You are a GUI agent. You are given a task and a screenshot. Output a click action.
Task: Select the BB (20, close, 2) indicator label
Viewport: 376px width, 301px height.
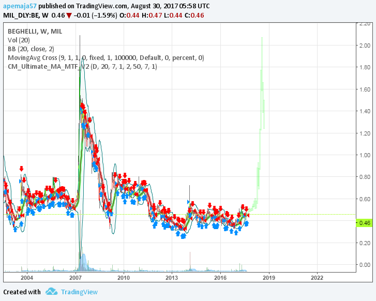click(x=31, y=49)
